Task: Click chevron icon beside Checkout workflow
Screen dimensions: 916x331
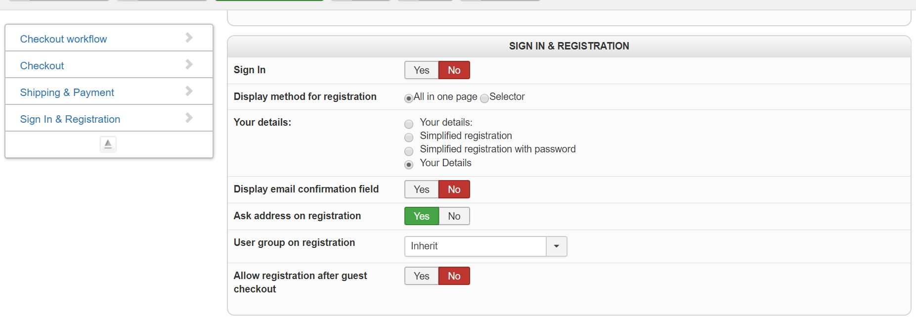Action: [x=189, y=38]
